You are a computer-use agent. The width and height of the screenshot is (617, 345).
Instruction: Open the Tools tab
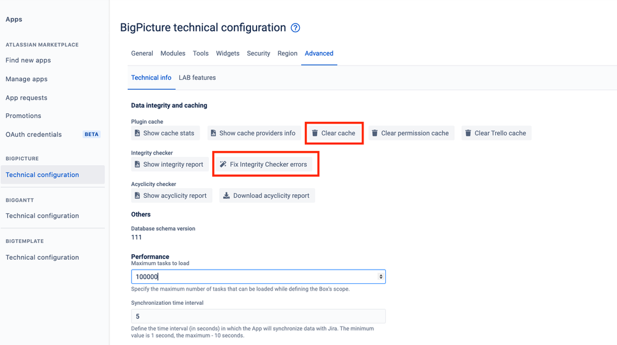201,53
